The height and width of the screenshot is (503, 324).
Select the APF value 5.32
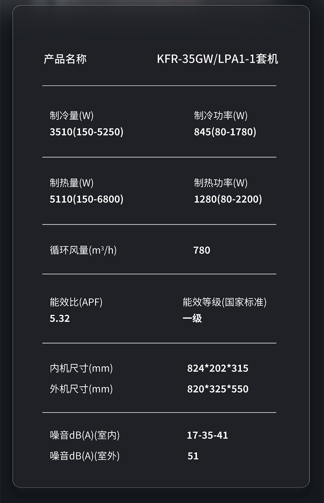pos(60,318)
